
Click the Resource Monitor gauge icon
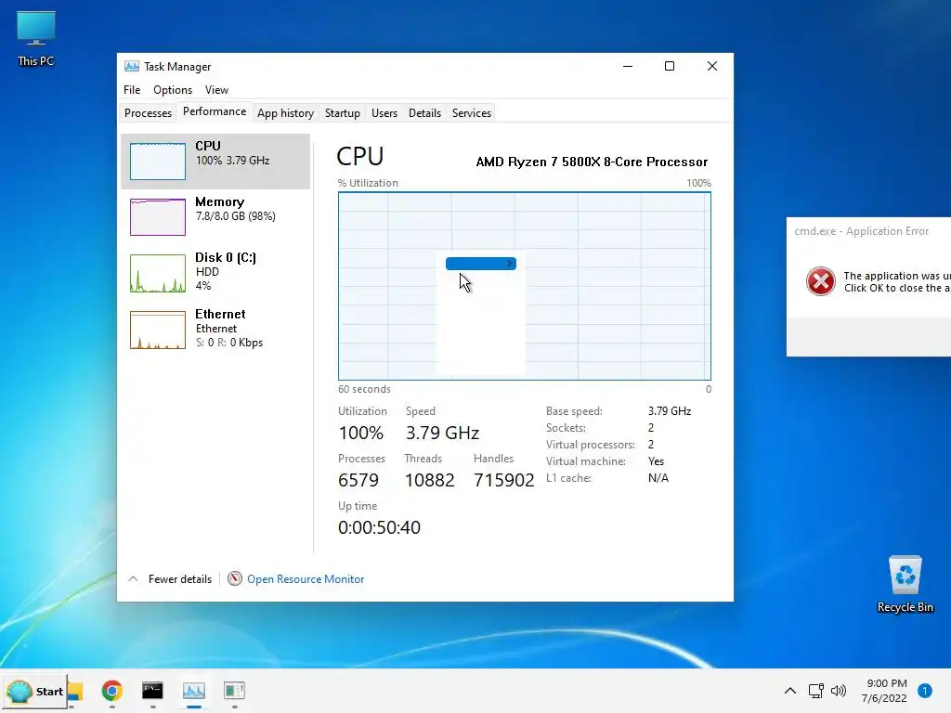point(235,578)
